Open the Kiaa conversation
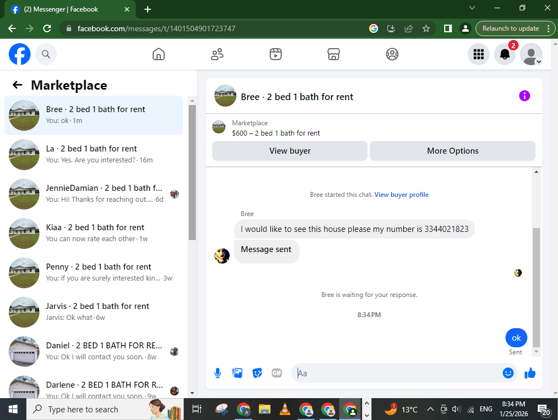 click(x=94, y=234)
